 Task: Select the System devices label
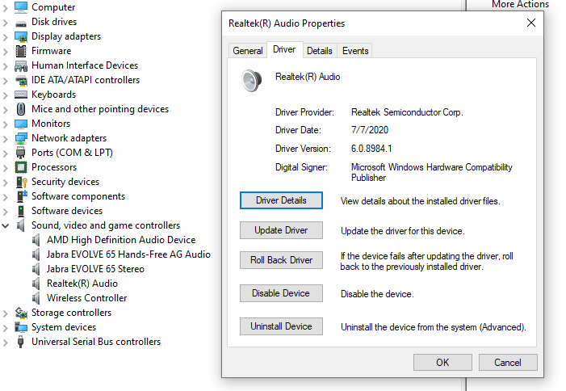coord(64,327)
